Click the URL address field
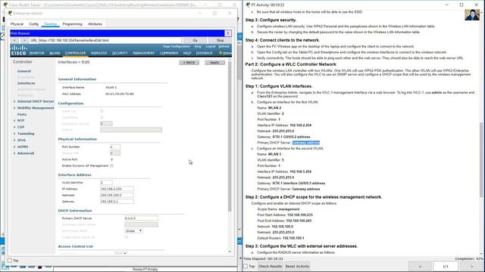The height and width of the screenshot is (272, 485). tap(110, 40)
